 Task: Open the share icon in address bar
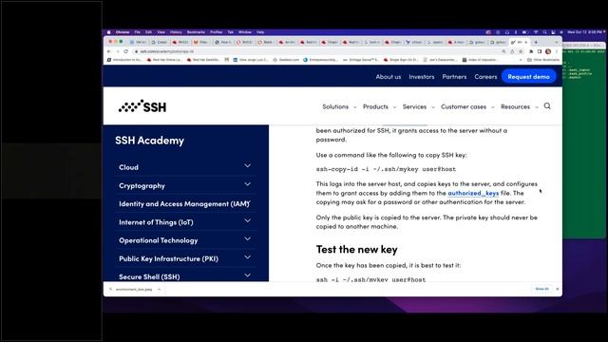tap(512, 51)
